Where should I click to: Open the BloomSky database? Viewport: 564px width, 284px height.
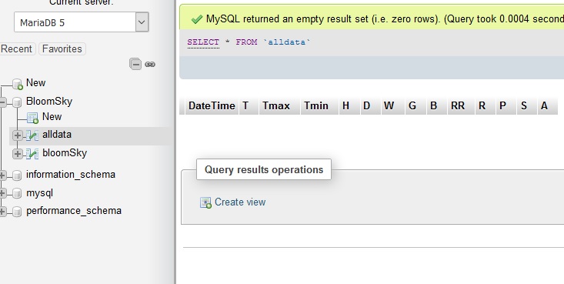[49, 101]
